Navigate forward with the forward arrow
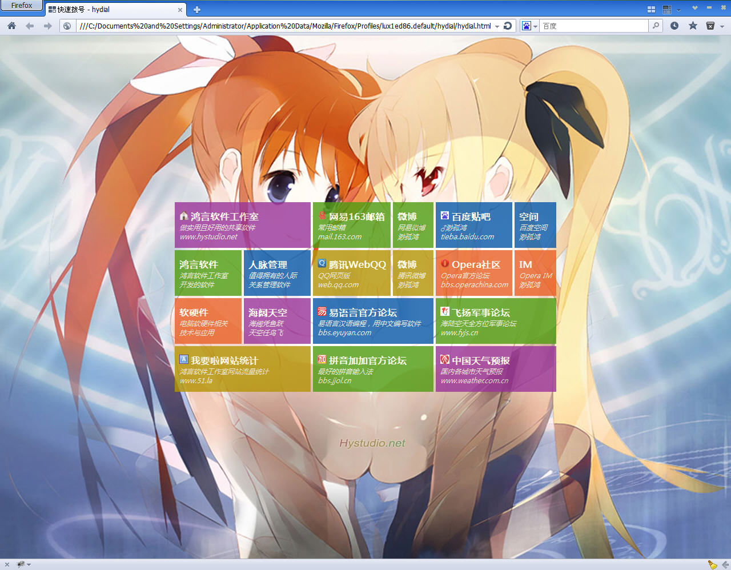This screenshot has height=570, width=731. tap(48, 26)
